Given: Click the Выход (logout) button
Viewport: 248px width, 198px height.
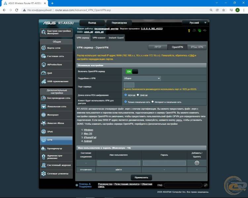Looking at the screenshot, I should pyautogui.click(x=92, y=23).
